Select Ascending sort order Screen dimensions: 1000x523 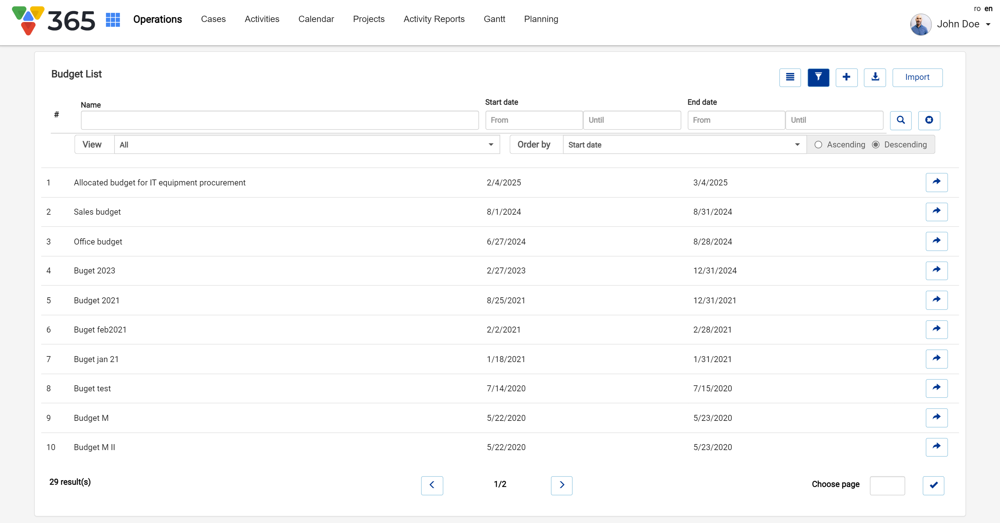[818, 145]
